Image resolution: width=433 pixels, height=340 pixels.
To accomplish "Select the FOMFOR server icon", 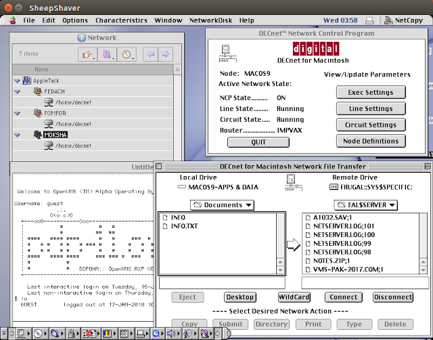I will (x=38, y=113).
